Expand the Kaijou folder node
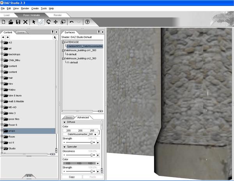 click(x=2, y=89)
